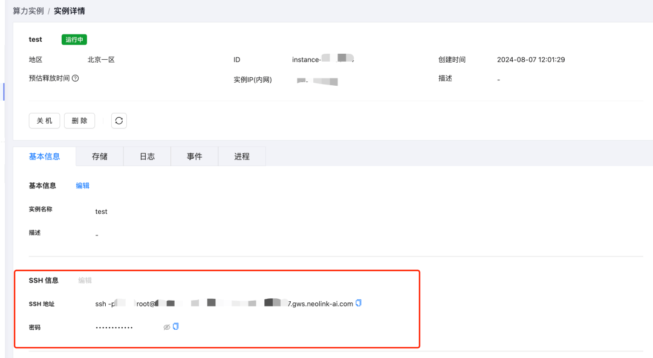Open the 日志 tab
Viewport: 653px width, 358px height.
147,156
